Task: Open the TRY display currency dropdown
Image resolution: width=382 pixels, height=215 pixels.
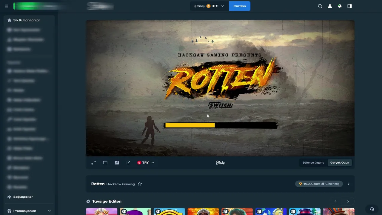Action: coord(146,162)
